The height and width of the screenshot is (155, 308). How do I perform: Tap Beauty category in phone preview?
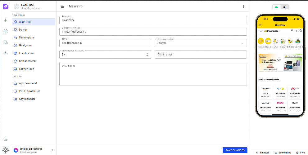[x=283, y=42]
